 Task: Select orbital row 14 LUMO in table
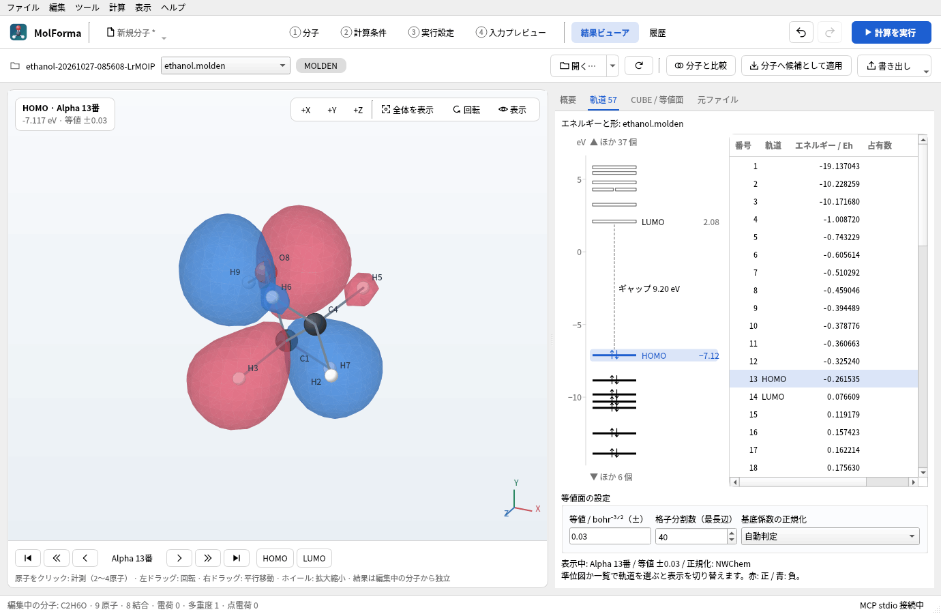[x=824, y=397]
